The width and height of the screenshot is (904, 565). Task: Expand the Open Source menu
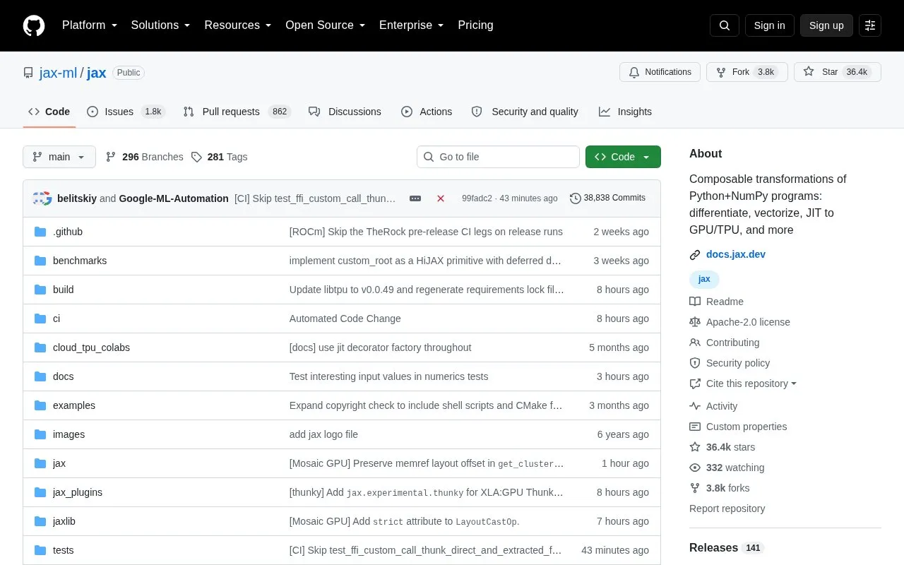[325, 25]
